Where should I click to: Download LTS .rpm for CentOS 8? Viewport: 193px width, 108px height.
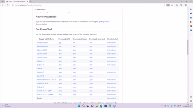click(60, 76)
